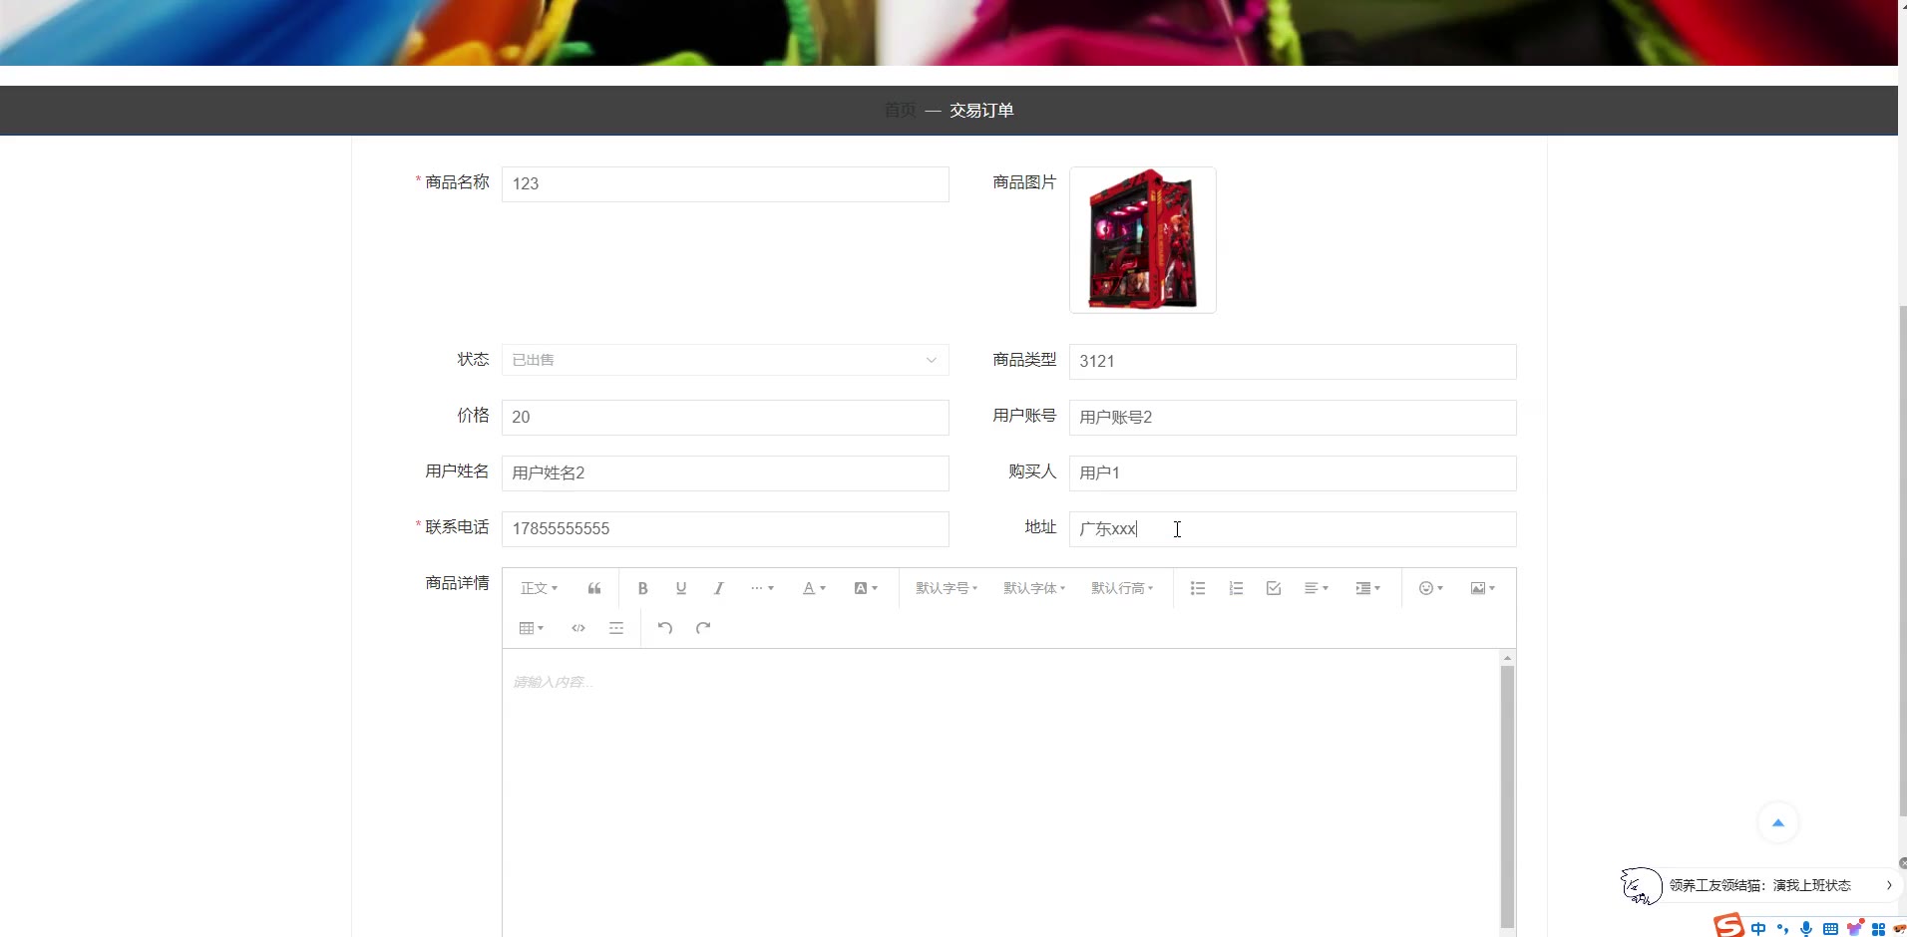
Task: Open the insert image dropdown
Action: tap(1483, 588)
